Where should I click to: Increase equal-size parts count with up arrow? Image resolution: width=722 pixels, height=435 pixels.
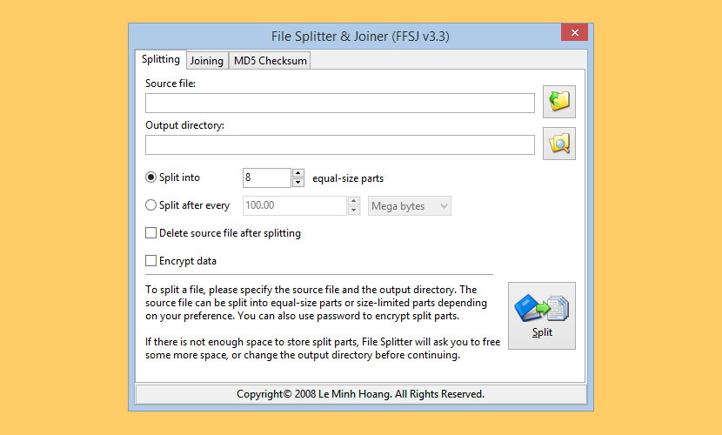point(298,173)
